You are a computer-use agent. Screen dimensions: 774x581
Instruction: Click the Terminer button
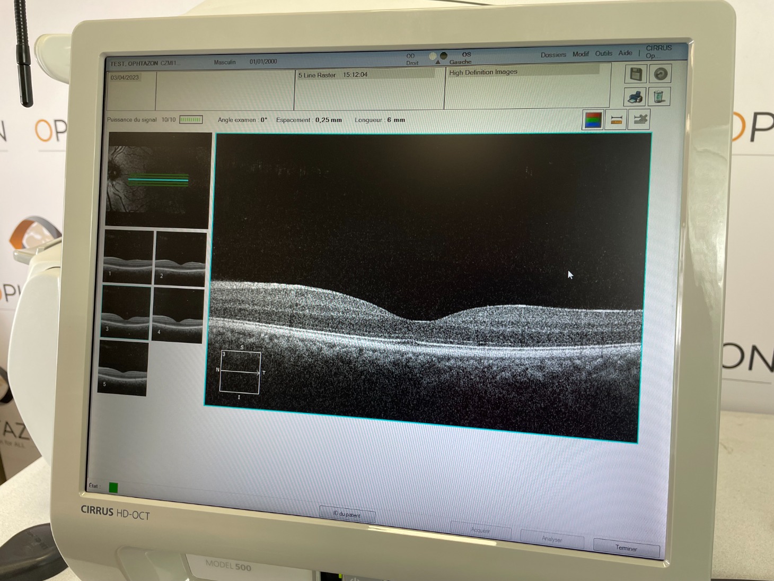[626, 549]
